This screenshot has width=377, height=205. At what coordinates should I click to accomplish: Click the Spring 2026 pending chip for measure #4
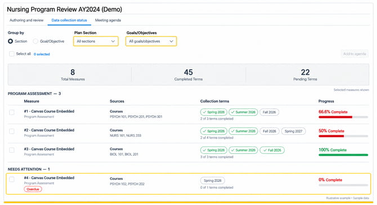[x=213, y=180]
